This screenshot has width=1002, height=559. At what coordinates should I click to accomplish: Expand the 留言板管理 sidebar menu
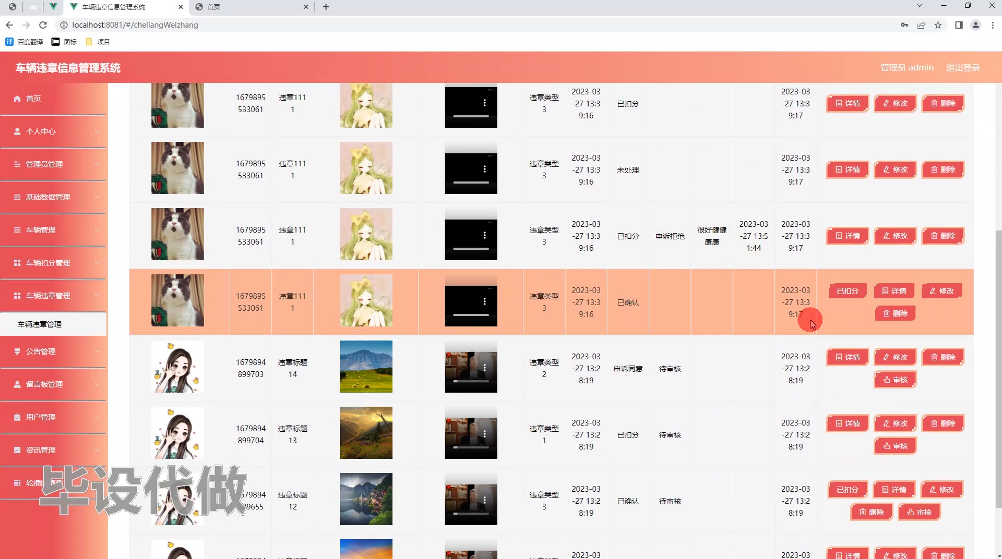53,384
